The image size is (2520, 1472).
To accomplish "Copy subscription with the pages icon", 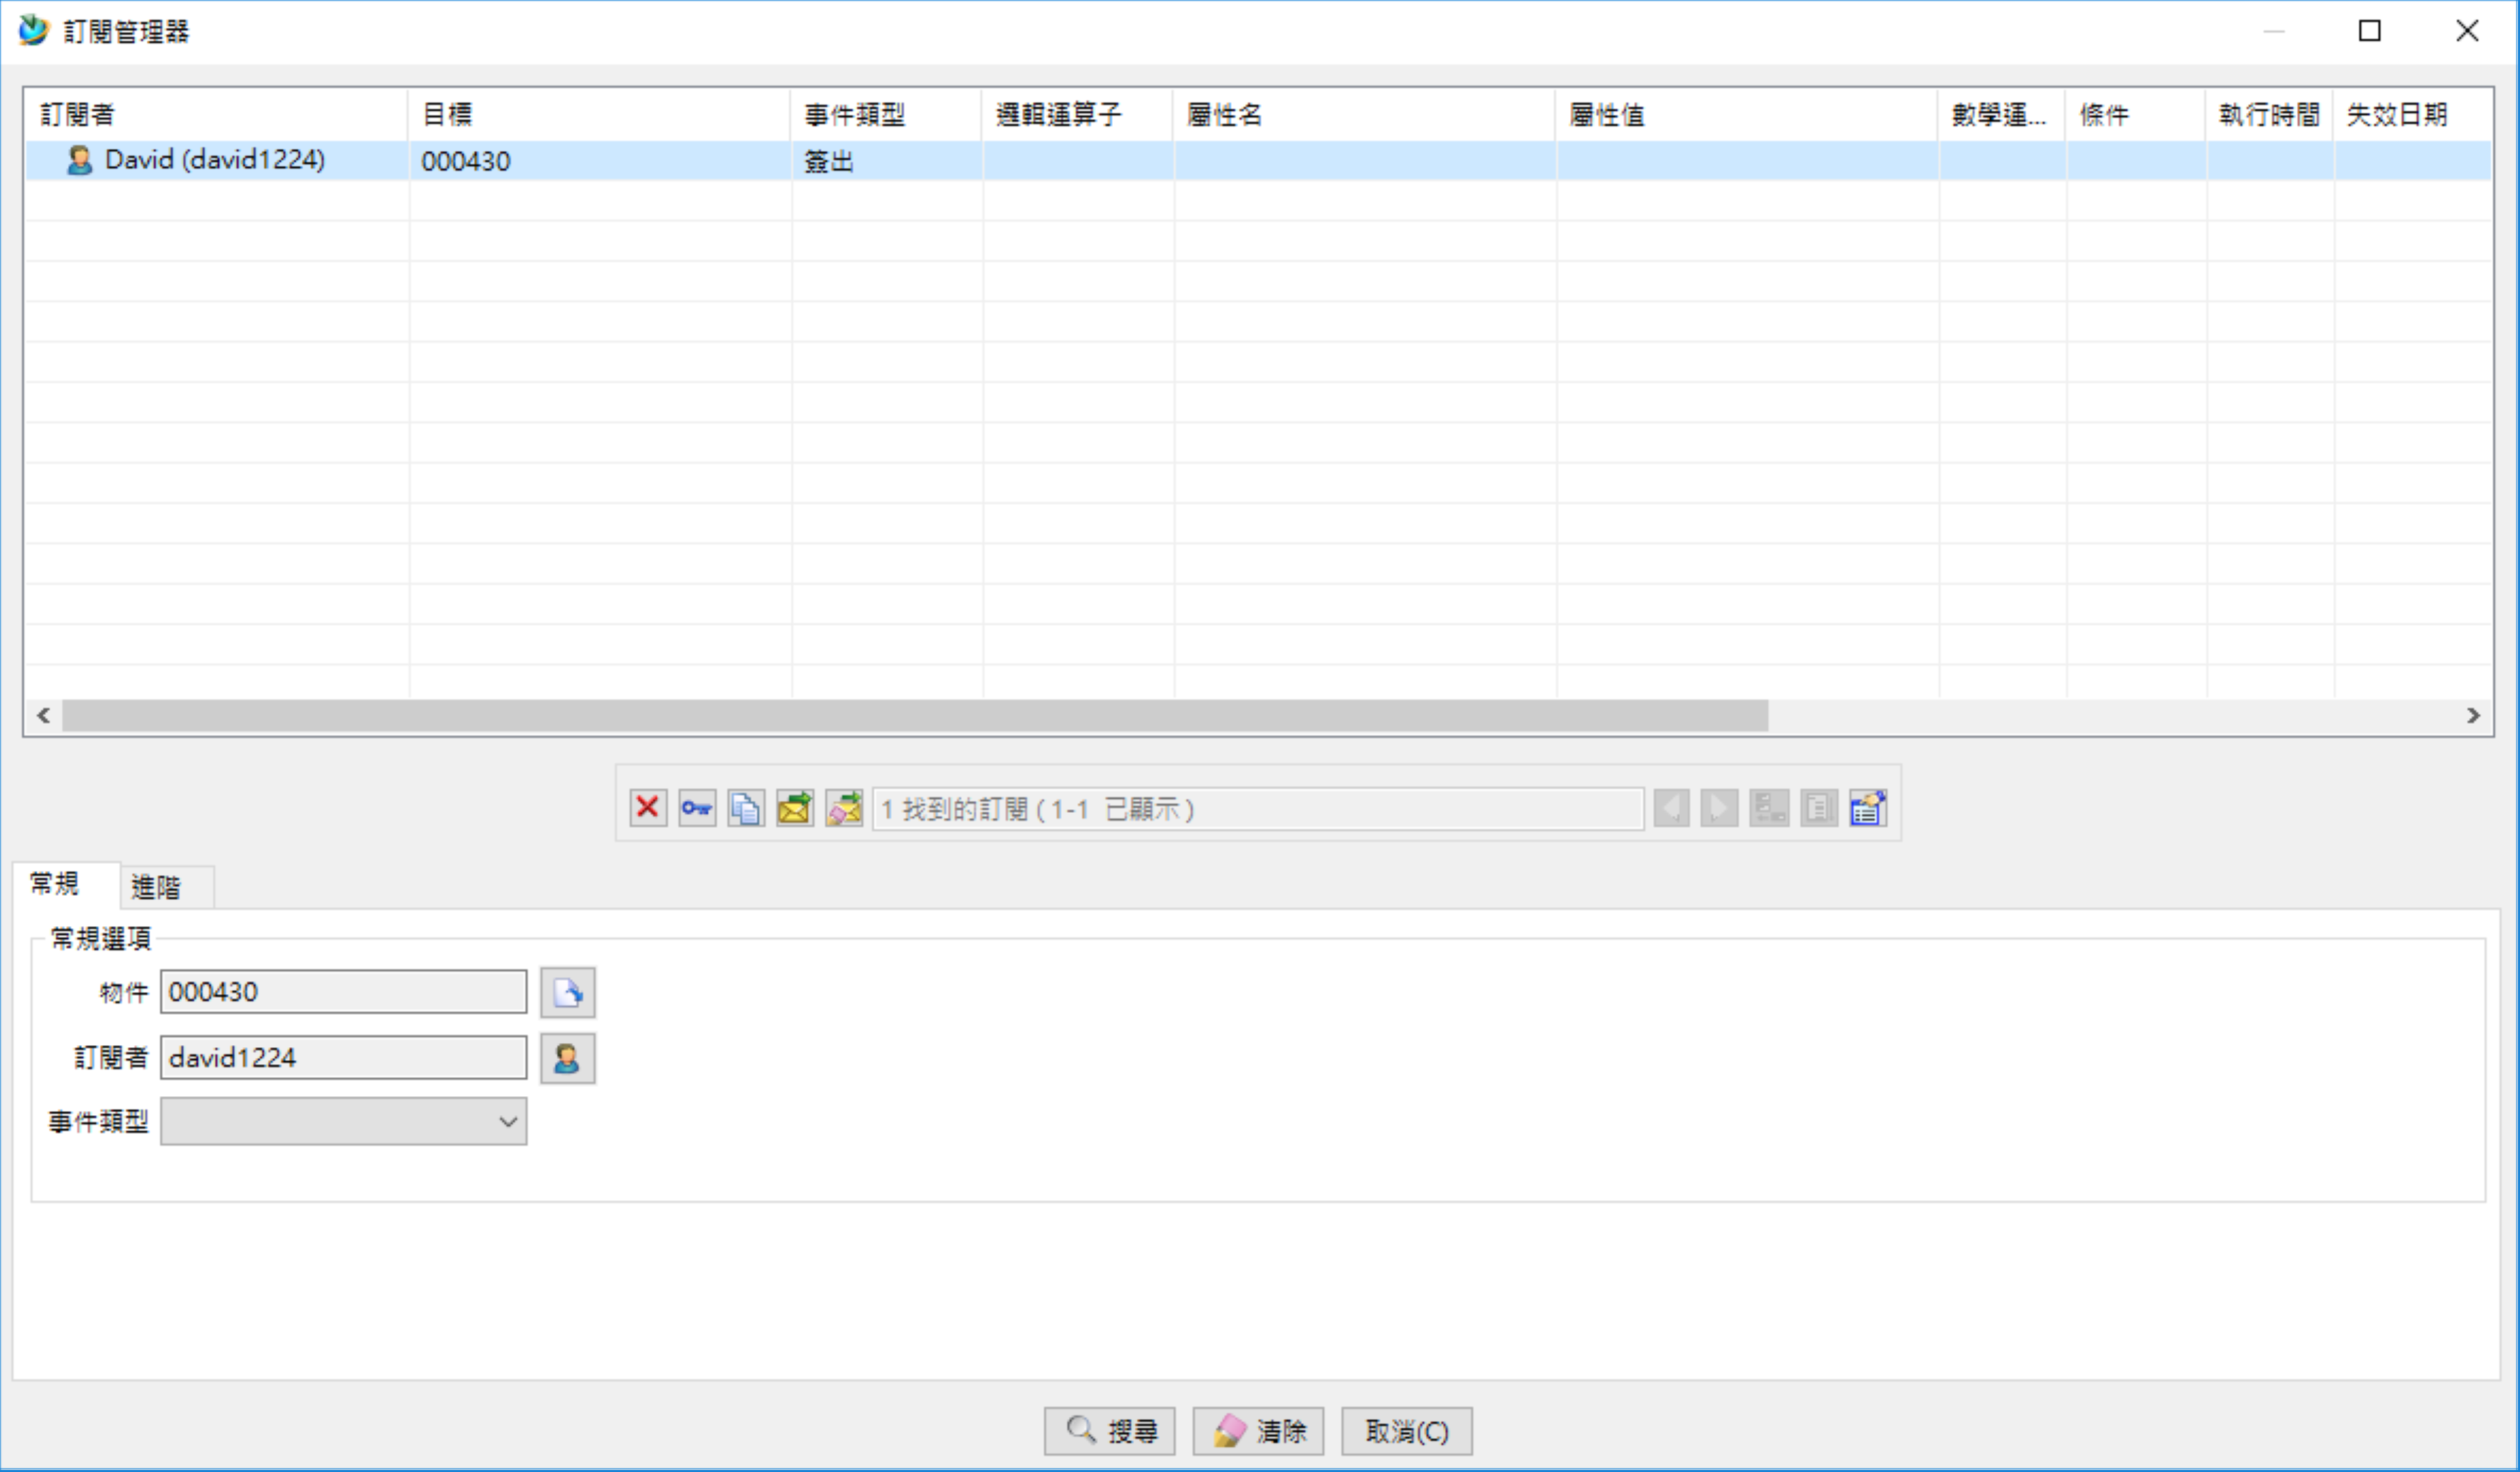I will (746, 808).
